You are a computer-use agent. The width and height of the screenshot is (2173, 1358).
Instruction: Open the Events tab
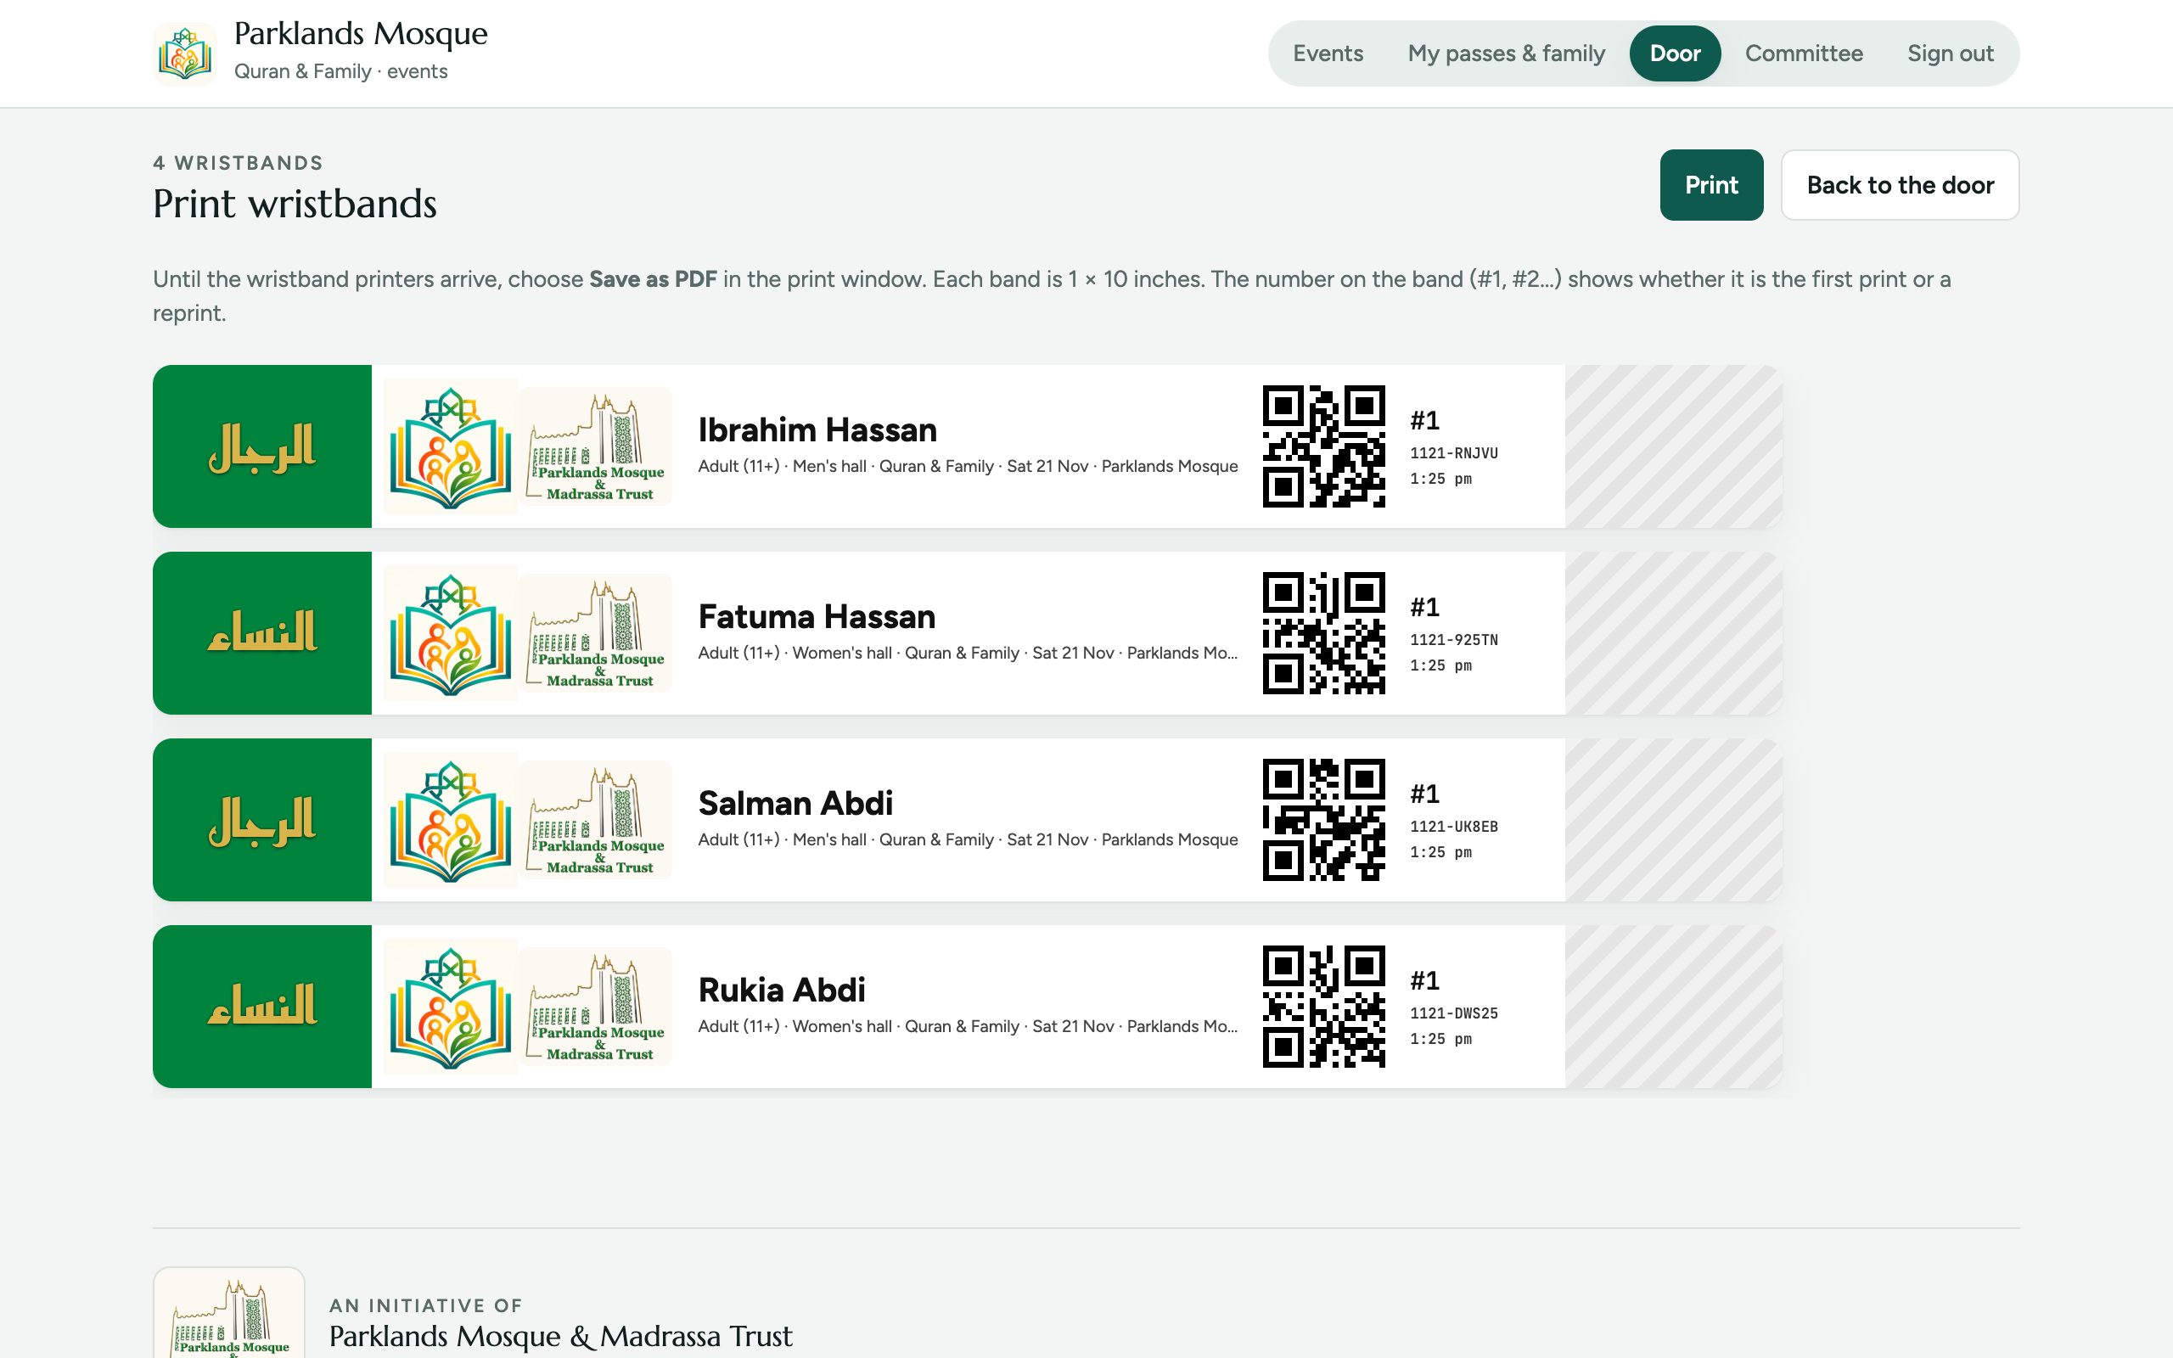[x=1328, y=53]
